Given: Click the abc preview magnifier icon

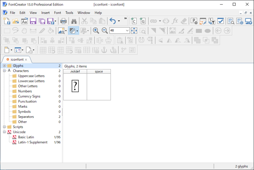Looking at the screenshot, I should [231, 21].
